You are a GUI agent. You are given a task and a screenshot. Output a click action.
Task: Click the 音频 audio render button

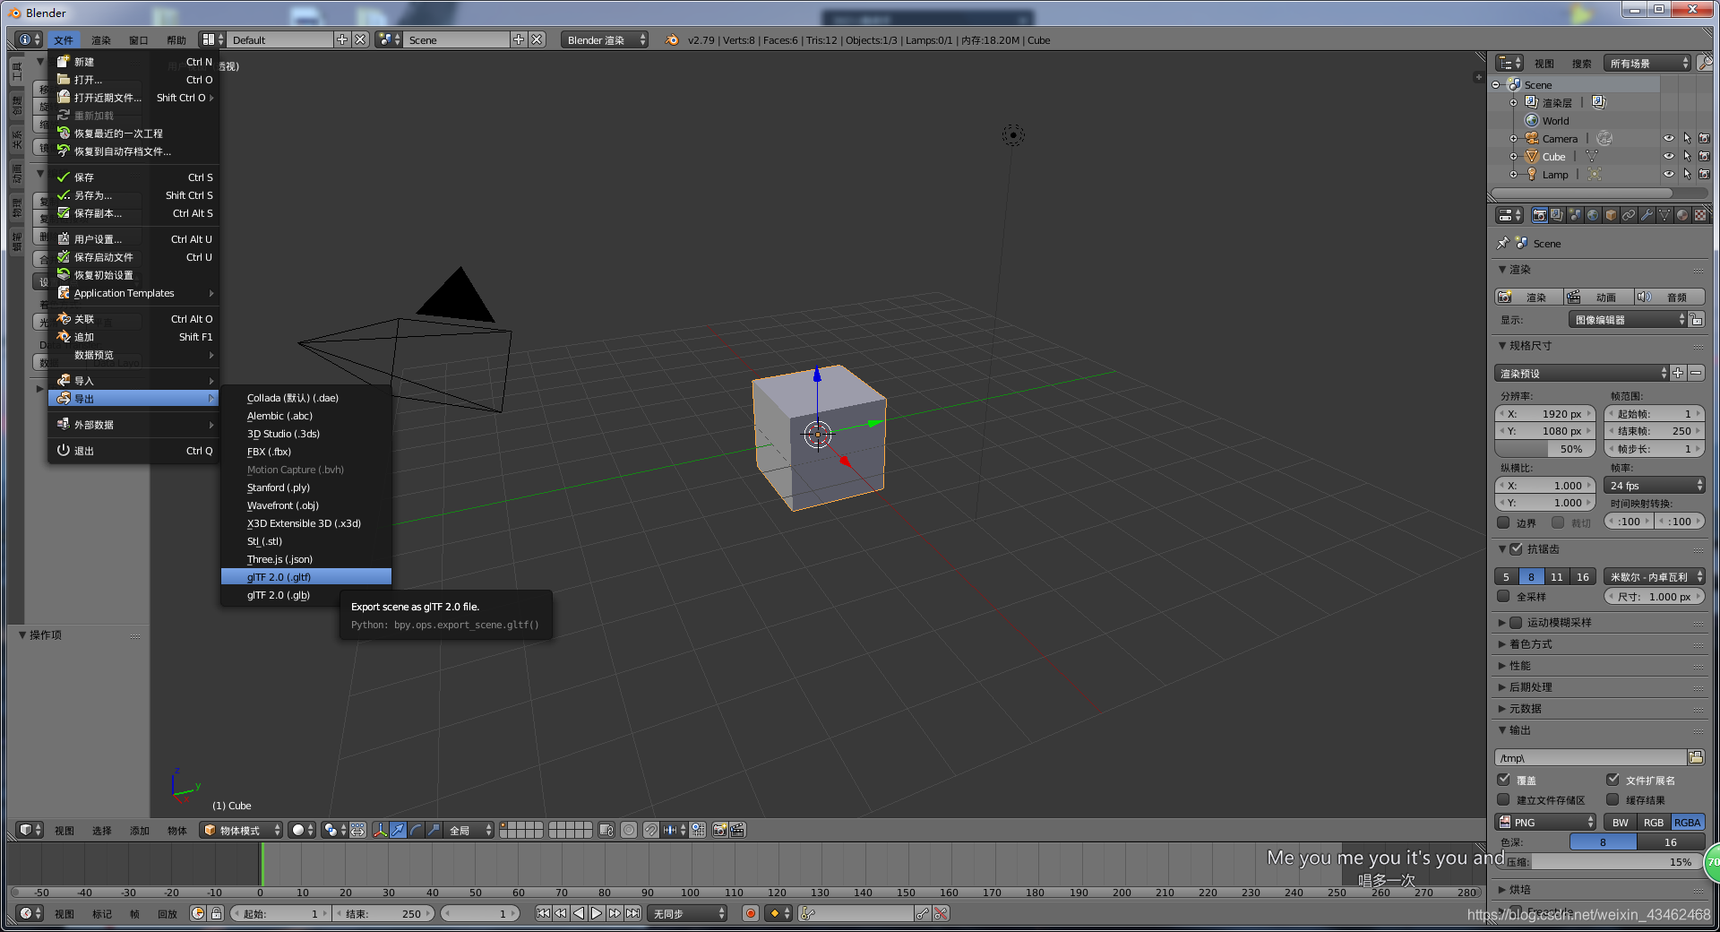coord(1669,297)
